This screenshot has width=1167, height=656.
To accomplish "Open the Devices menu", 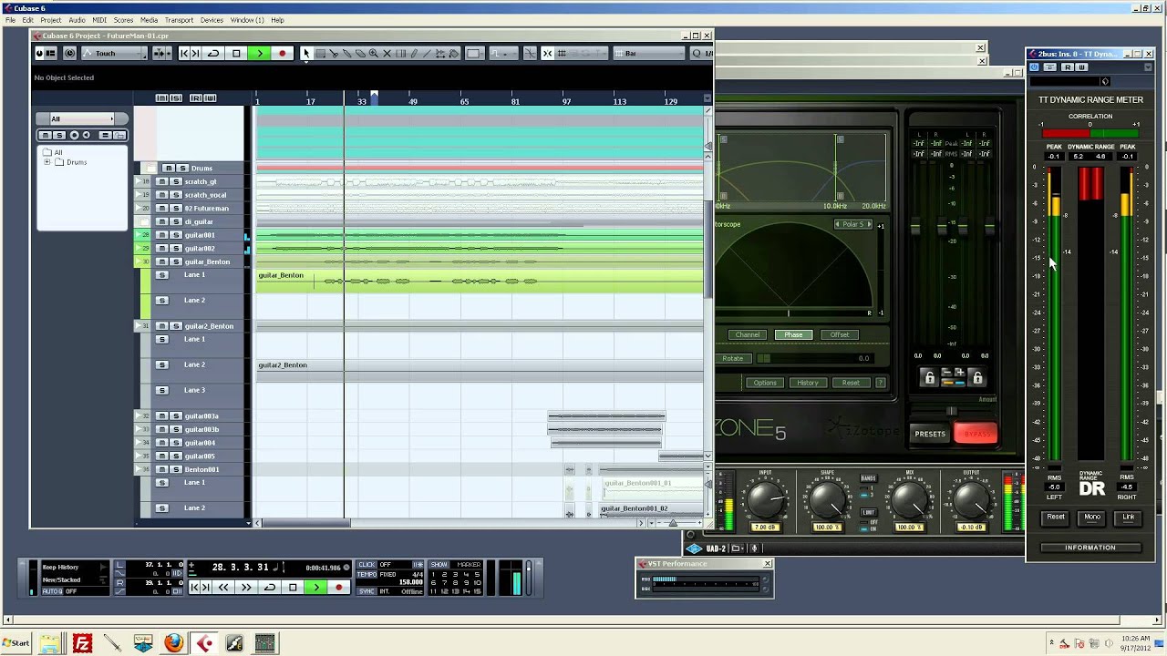I will click(x=212, y=20).
